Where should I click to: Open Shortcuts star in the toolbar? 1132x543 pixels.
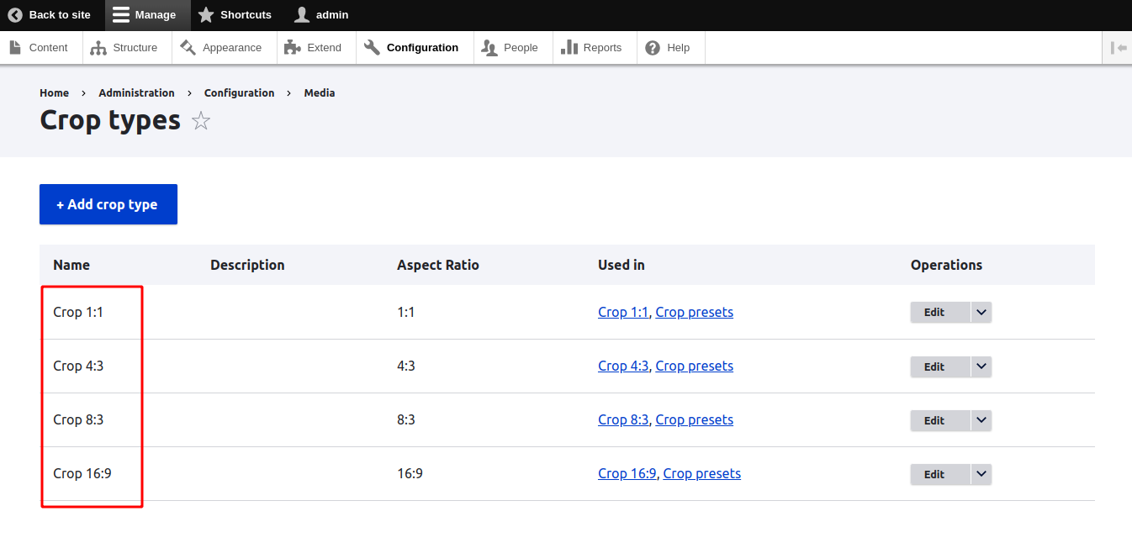pos(206,15)
